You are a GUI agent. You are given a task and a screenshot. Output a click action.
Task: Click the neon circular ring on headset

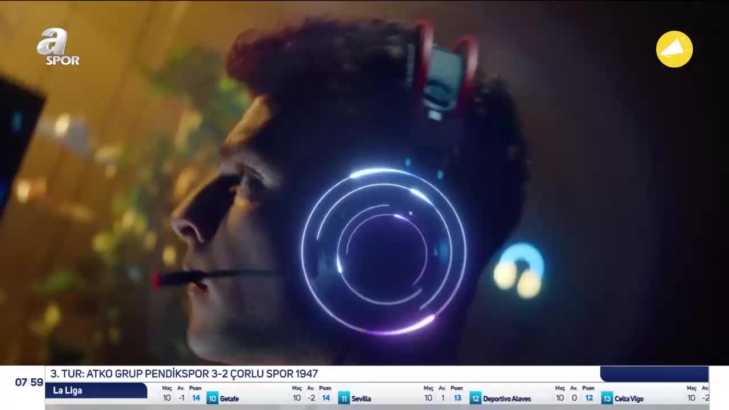[x=383, y=251]
